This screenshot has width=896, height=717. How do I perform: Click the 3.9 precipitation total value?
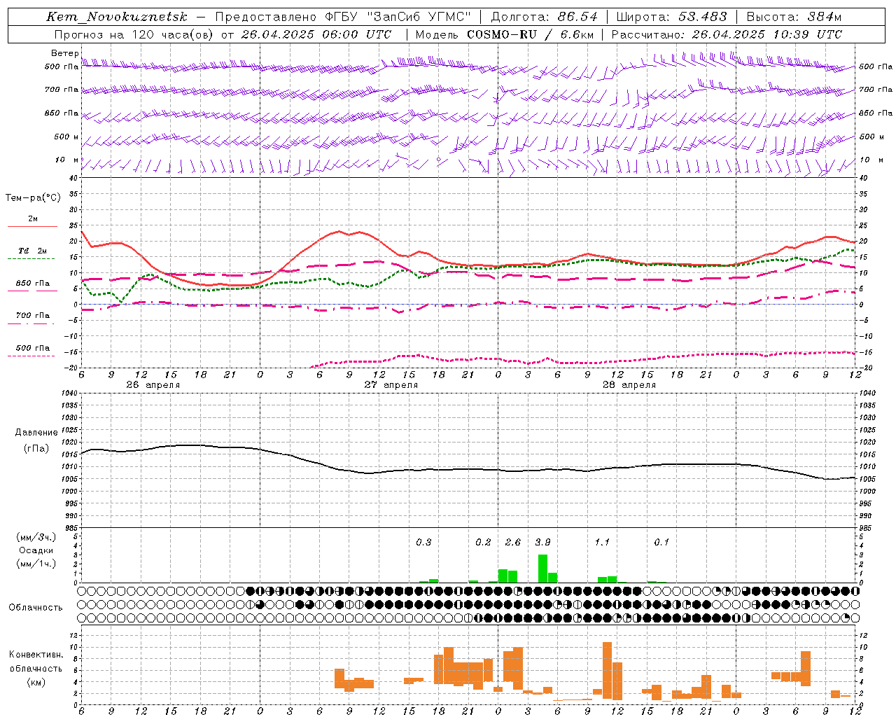tap(542, 543)
